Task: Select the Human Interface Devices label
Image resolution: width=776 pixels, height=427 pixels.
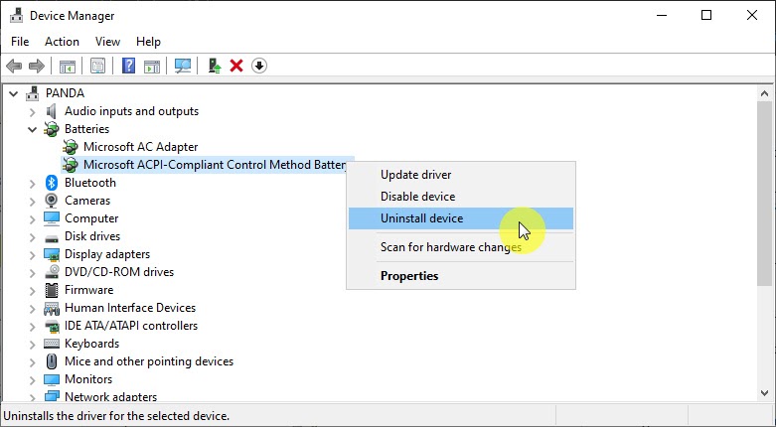Action: [x=129, y=308]
